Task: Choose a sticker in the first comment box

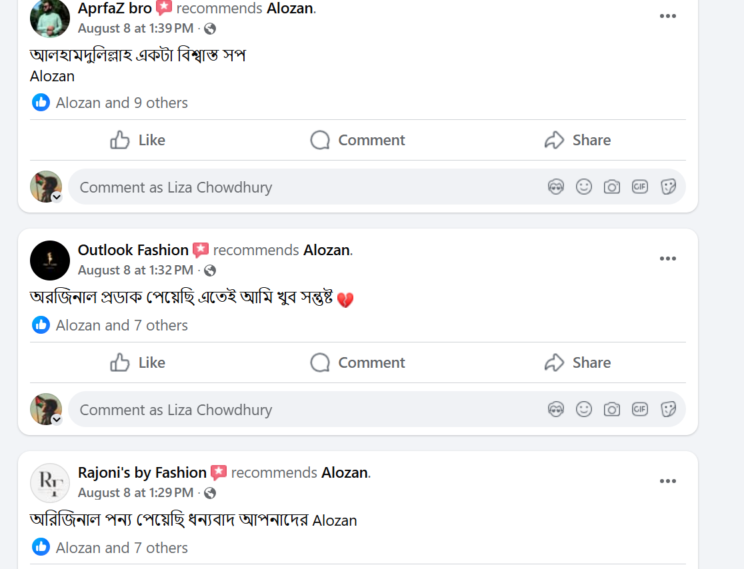Action: (x=668, y=187)
